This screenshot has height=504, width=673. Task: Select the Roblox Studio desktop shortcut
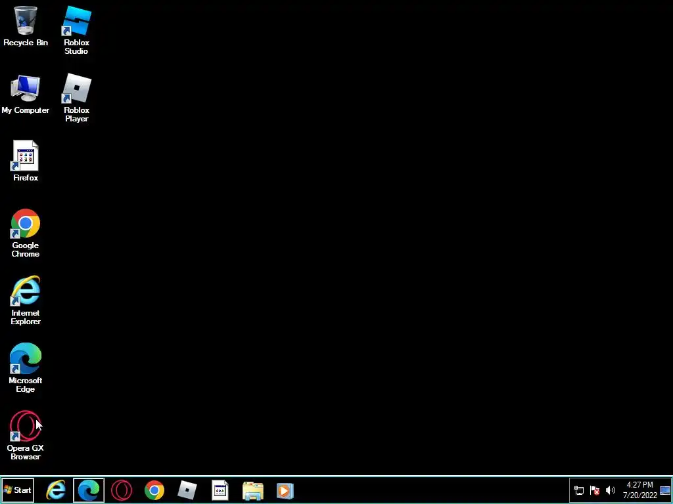point(76,30)
